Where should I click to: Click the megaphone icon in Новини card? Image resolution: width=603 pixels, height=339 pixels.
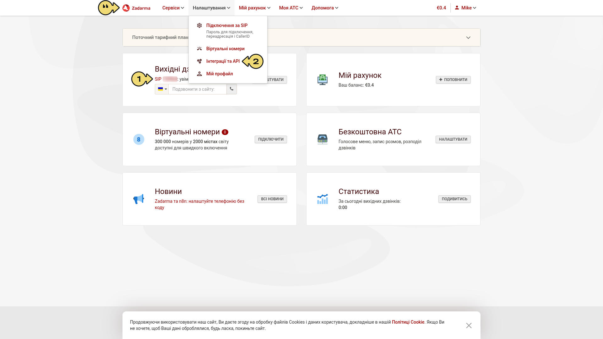pyautogui.click(x=139, y=199)
